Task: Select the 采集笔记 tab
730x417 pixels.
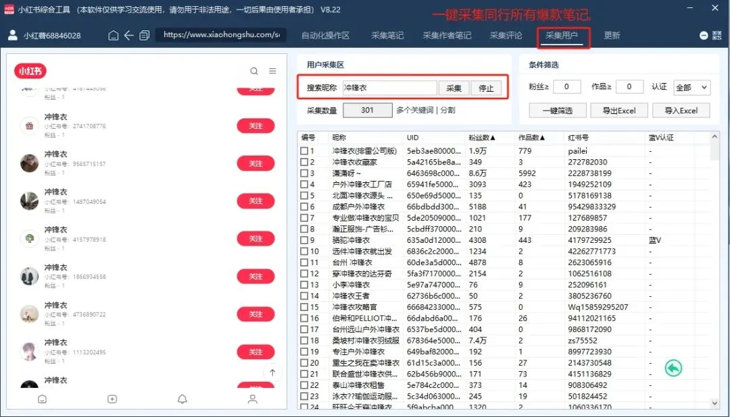Action: pyautogui.click(x=389, y=36)
